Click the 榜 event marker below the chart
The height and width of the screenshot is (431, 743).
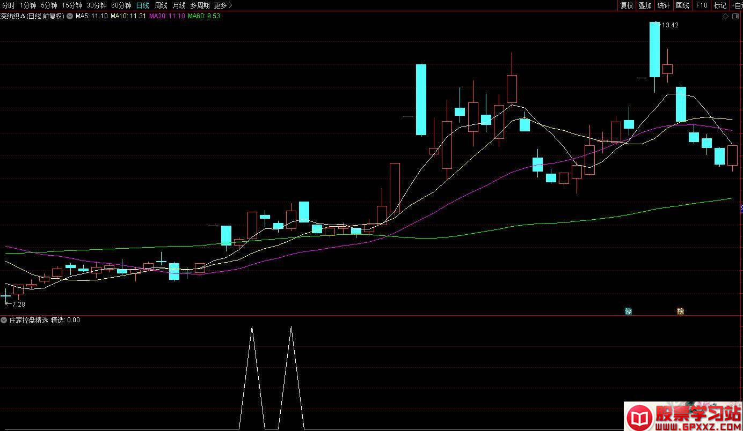[x=680, y=311]
